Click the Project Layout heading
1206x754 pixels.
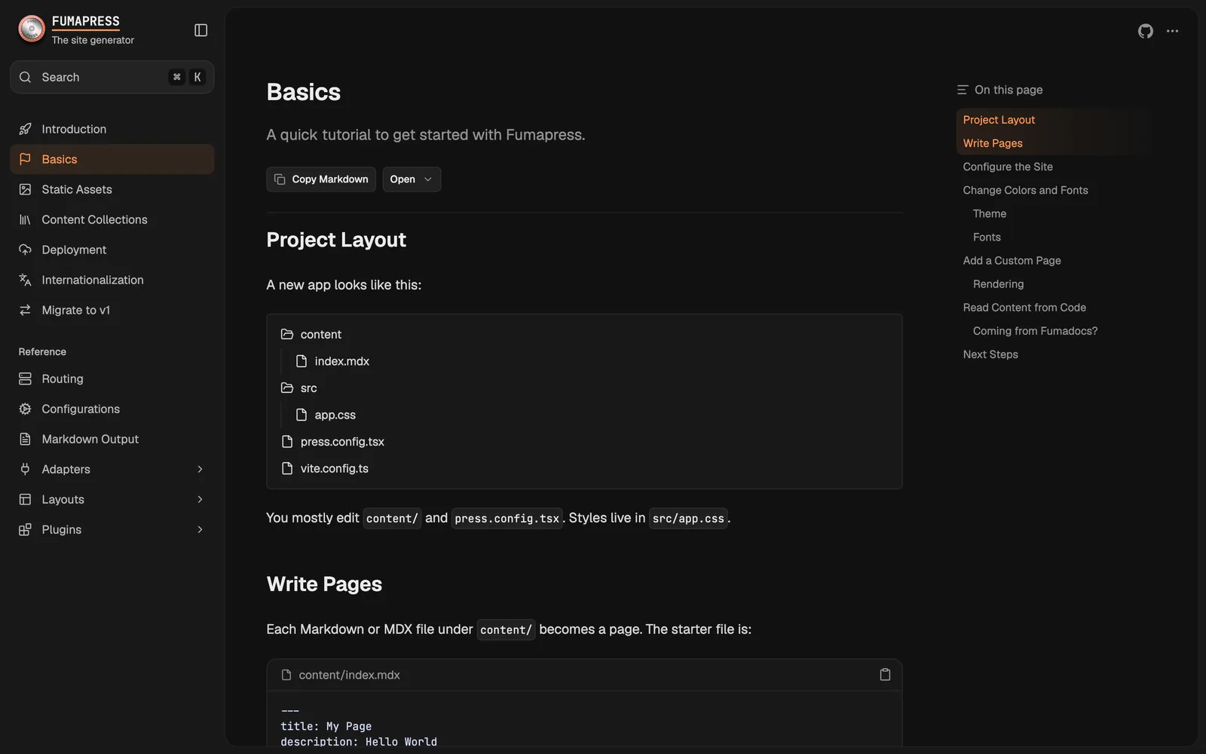tap(336, 240)
